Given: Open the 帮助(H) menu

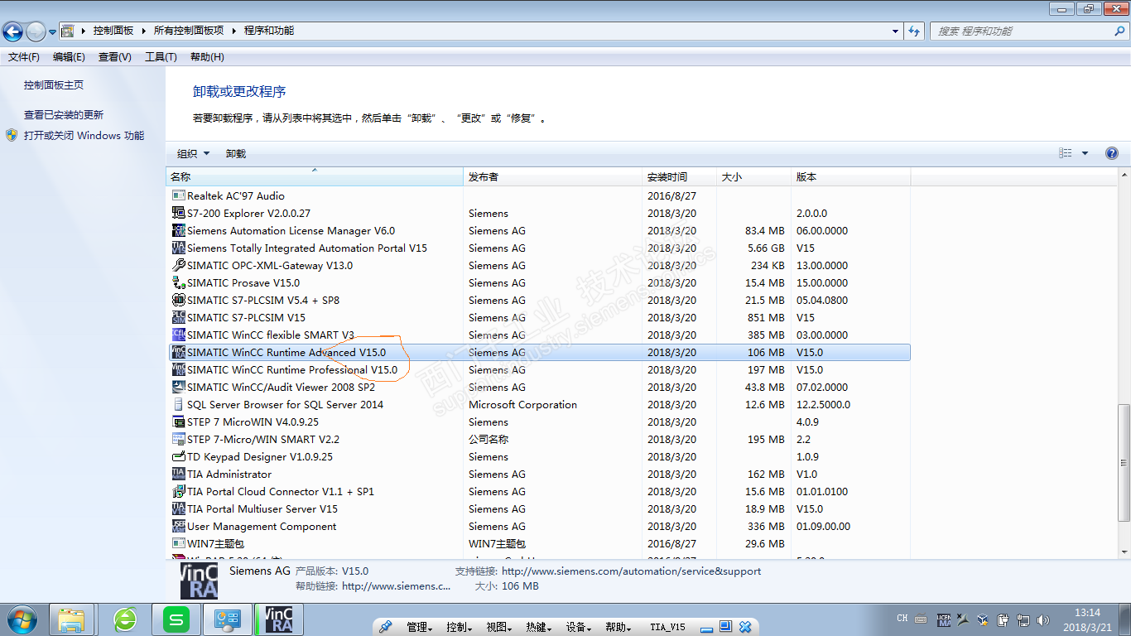Looking at the screenshot, I should (207, 57).
